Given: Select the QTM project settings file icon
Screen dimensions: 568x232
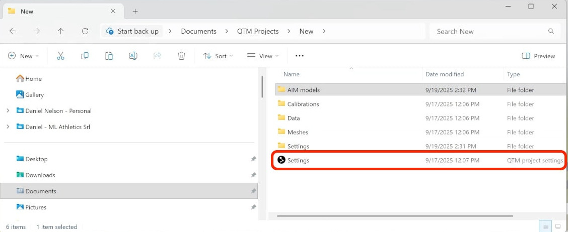Looking at the screenshot, I should [281, 160].
